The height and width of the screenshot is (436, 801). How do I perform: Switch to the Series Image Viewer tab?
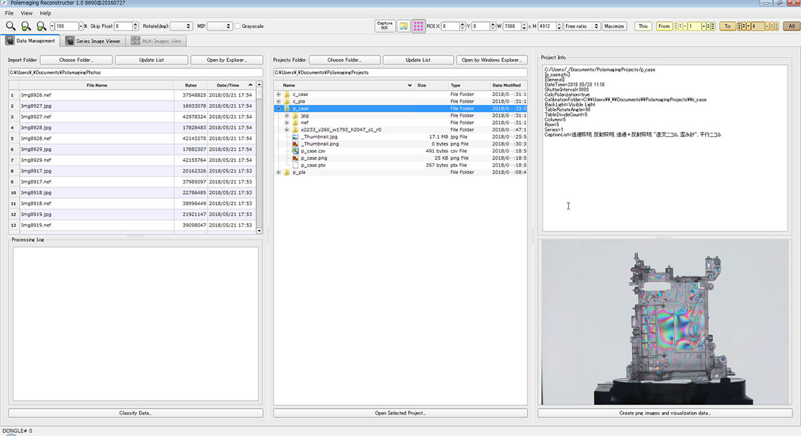(x=92, y=41)
